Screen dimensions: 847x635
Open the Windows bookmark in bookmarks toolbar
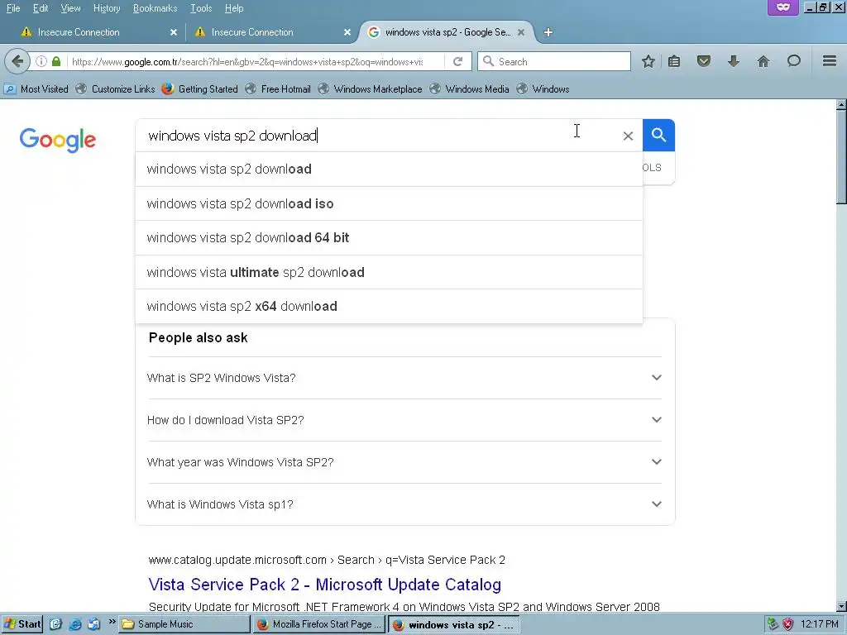point(543,89)
